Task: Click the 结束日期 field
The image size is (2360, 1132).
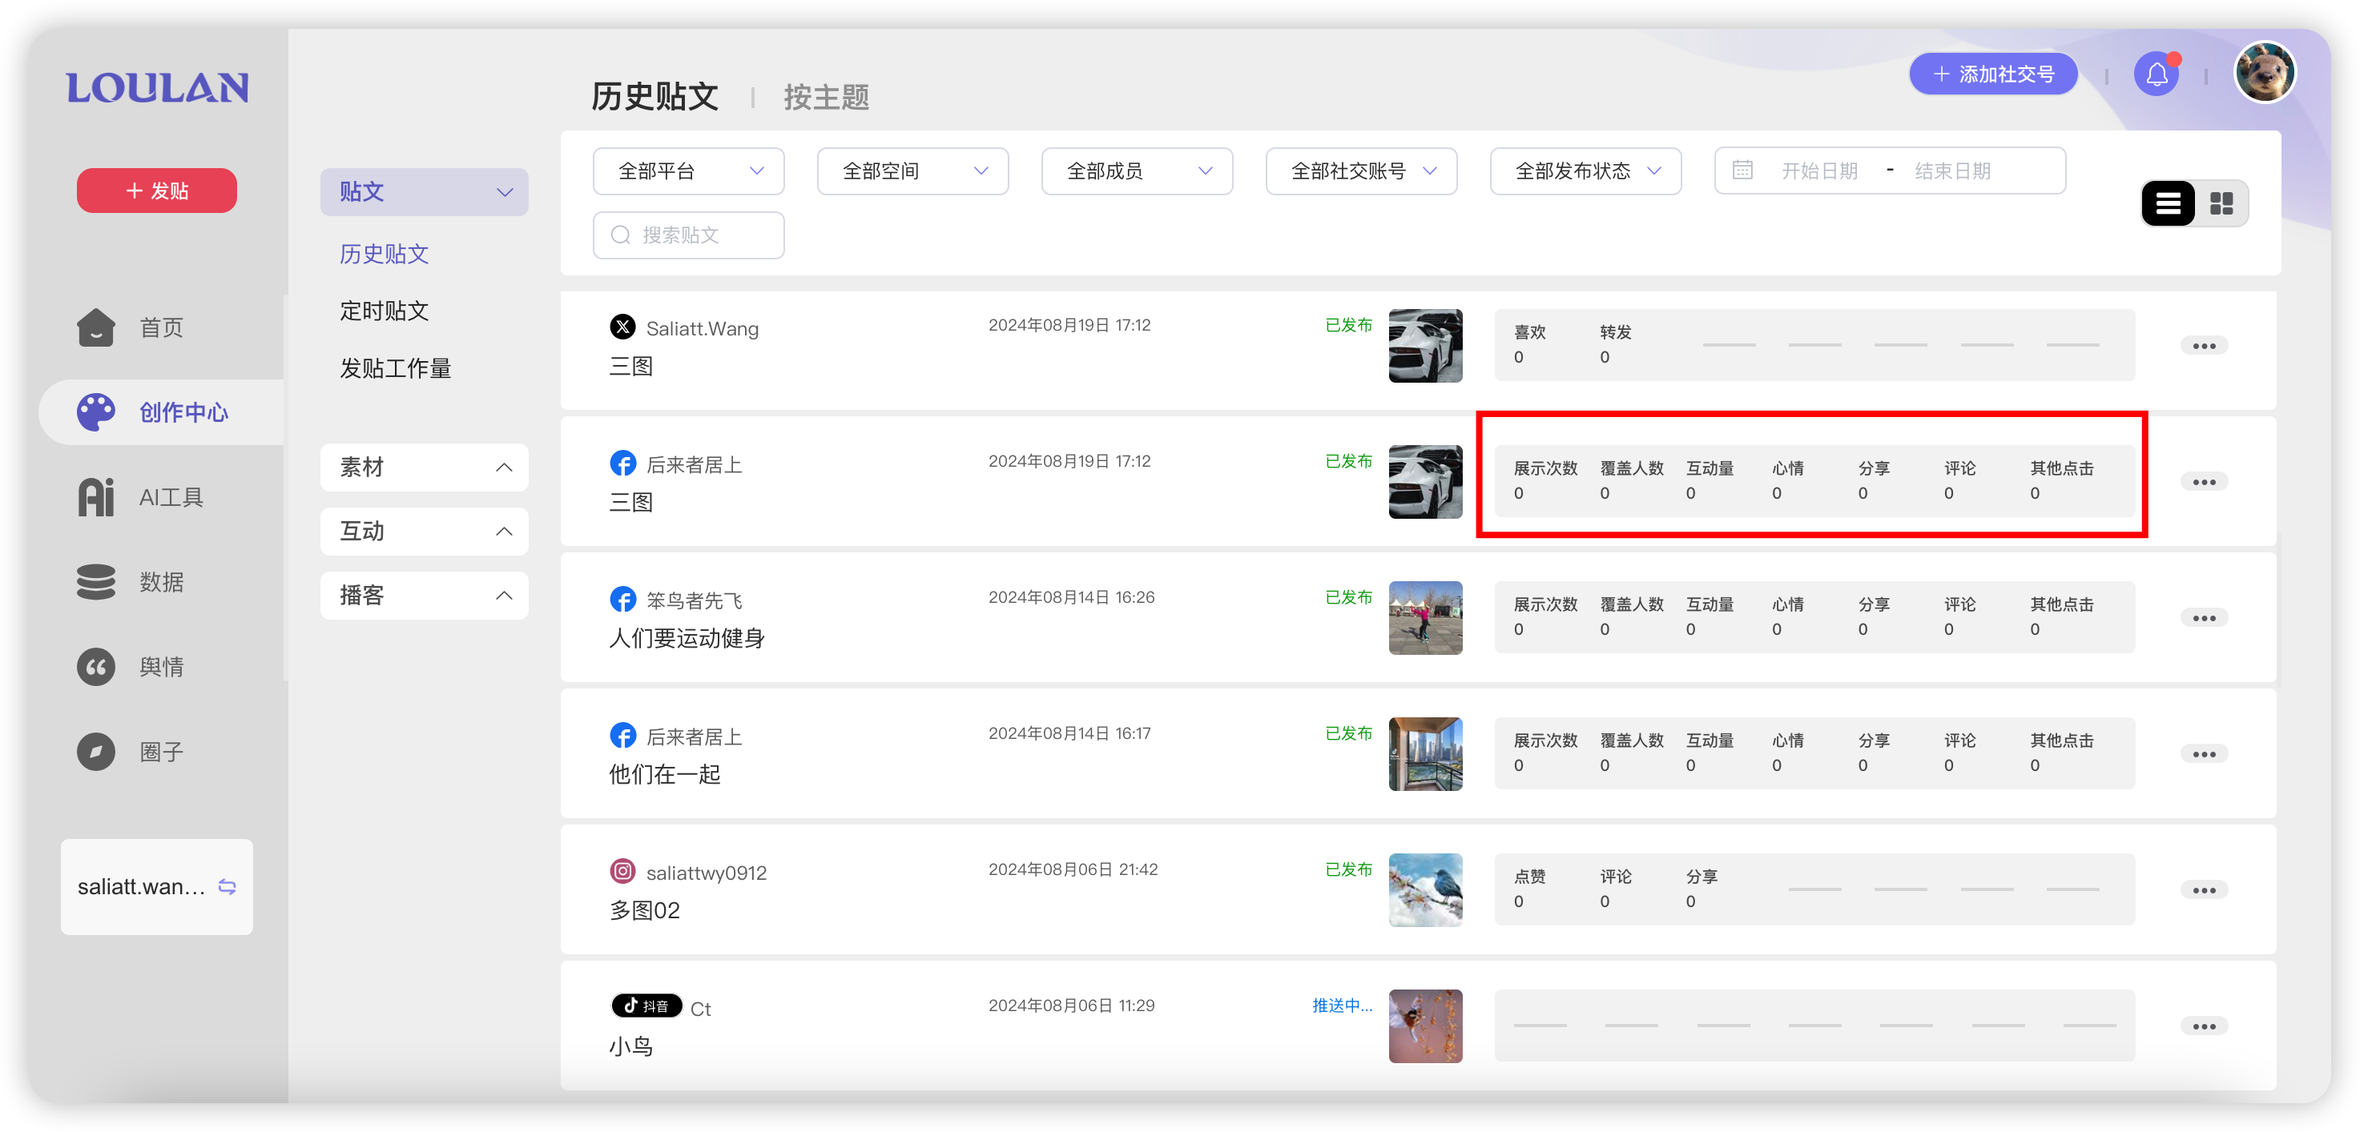Action: click(x=1952, y=171)
